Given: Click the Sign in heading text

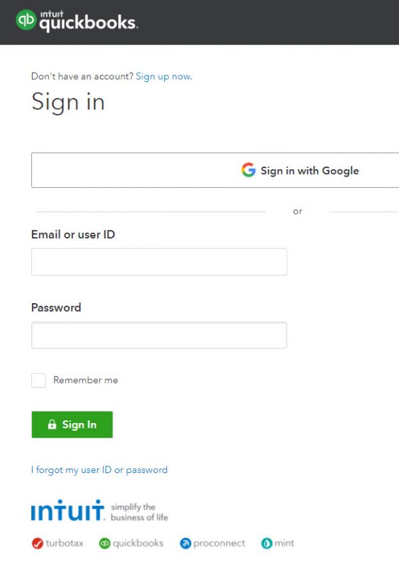Looking at the screenshot, I should pos(68,102).
